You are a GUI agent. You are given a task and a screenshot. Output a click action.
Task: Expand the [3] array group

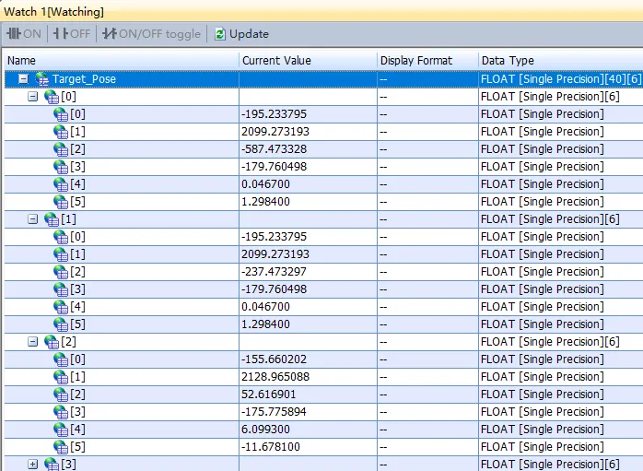pos(32,464)
